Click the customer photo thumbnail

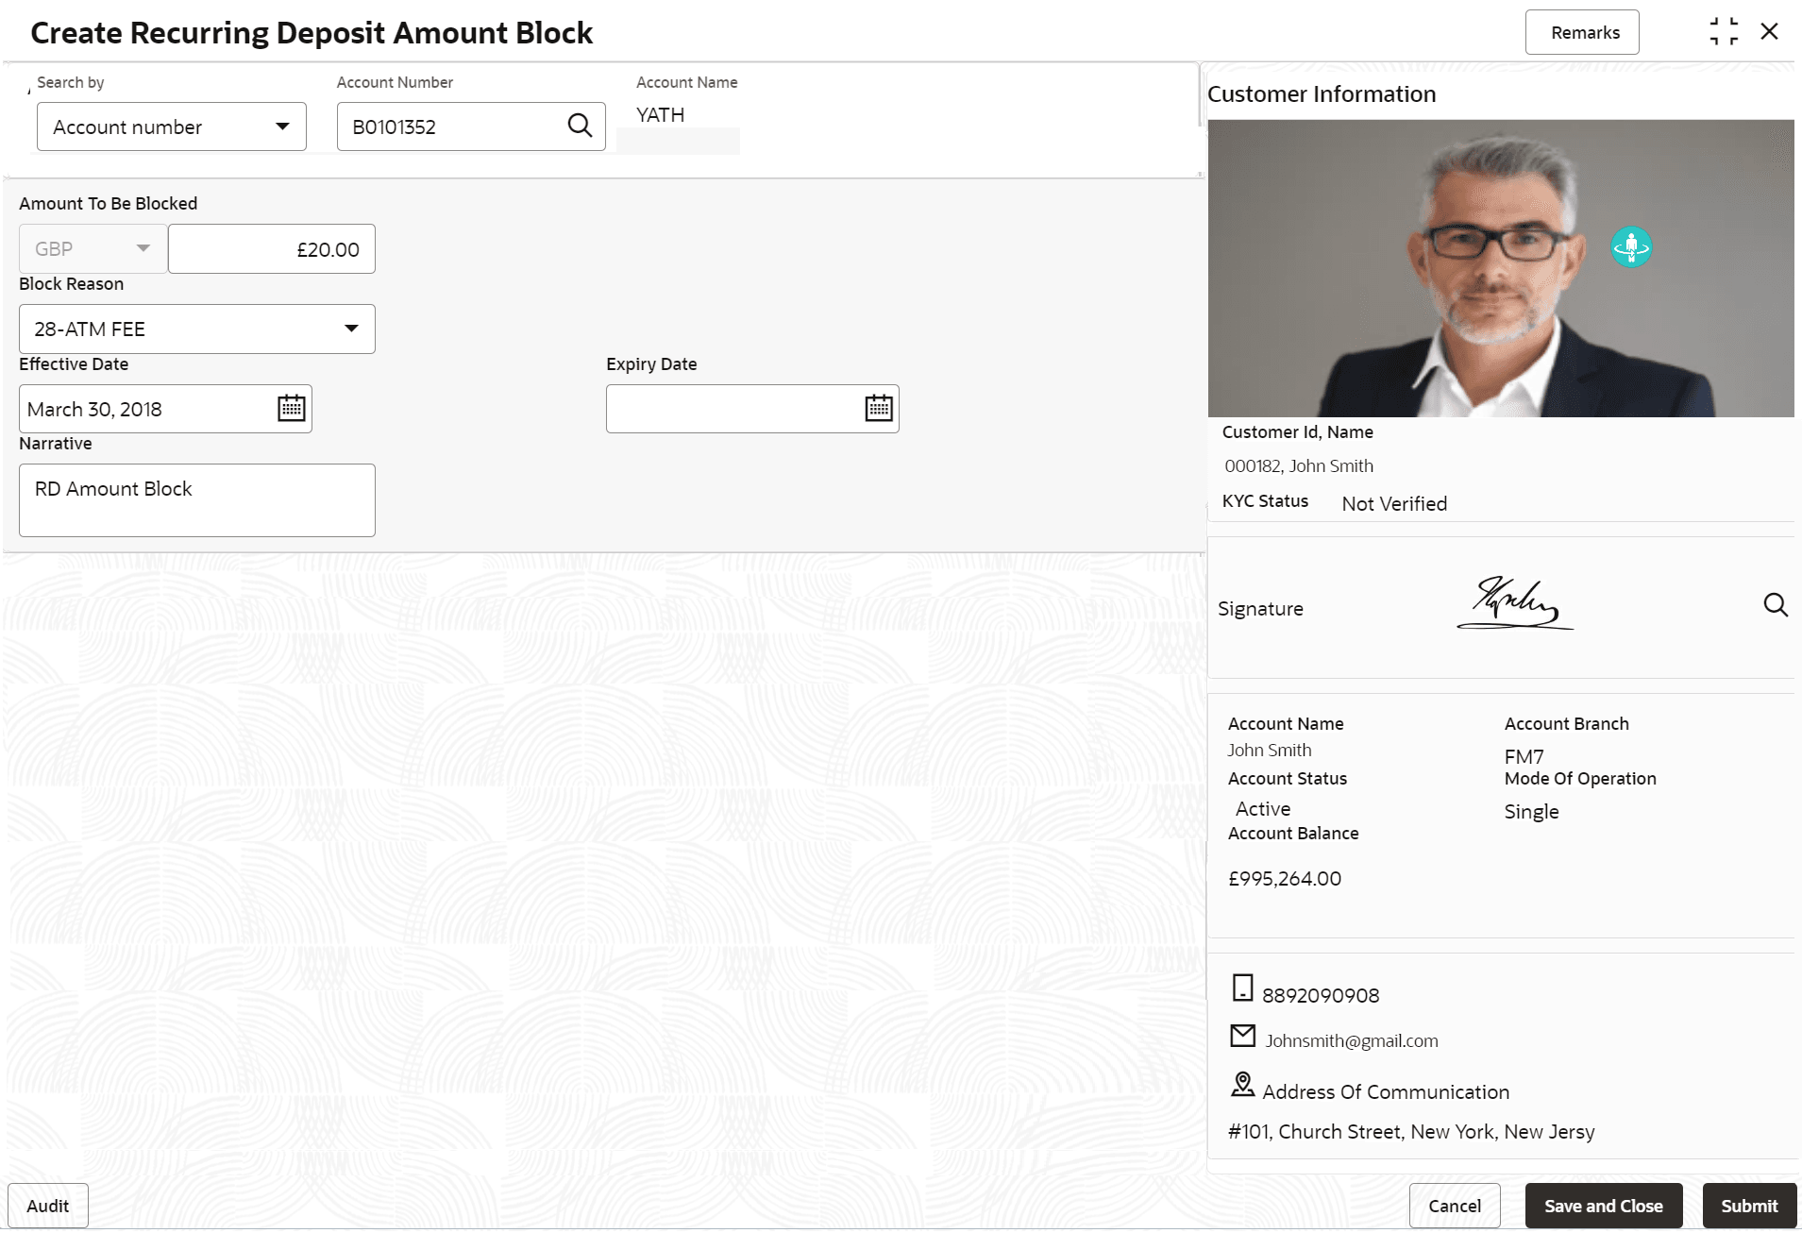pos(1501,268)
